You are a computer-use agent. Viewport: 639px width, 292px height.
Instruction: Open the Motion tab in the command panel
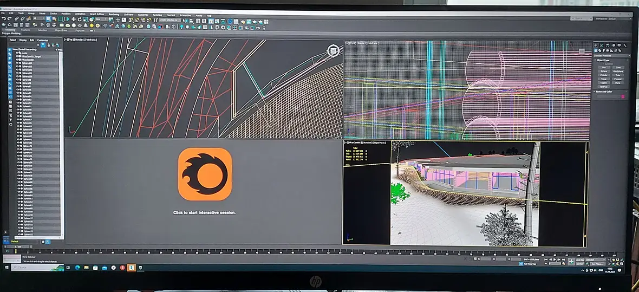point(614,46)
